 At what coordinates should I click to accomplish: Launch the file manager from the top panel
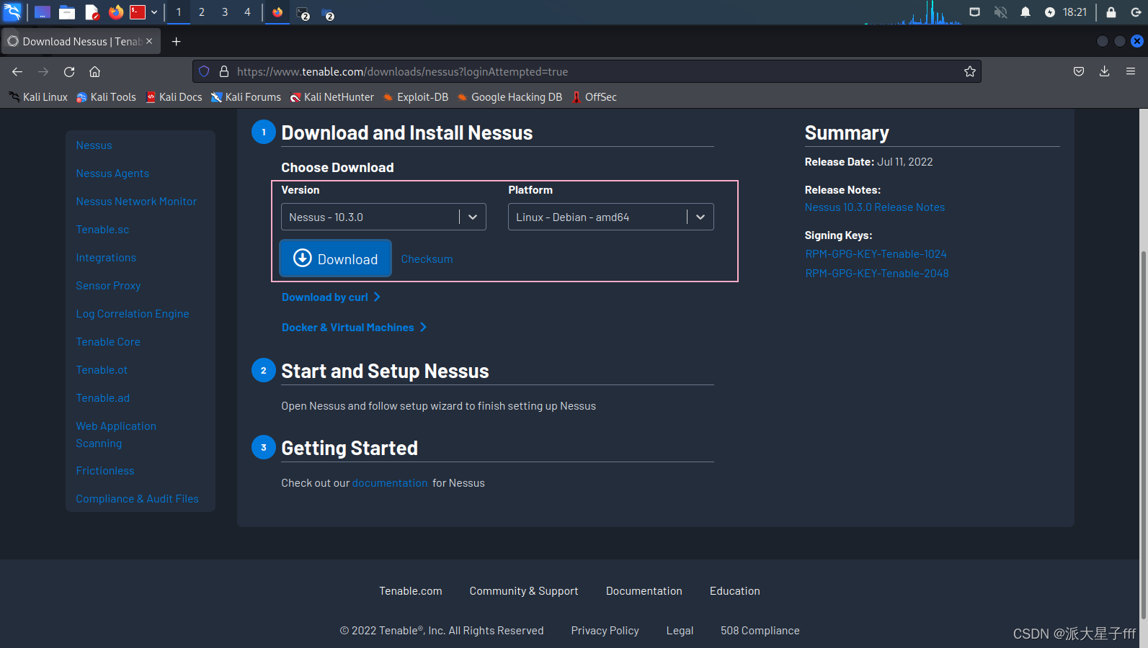click(x=67, y=12)
